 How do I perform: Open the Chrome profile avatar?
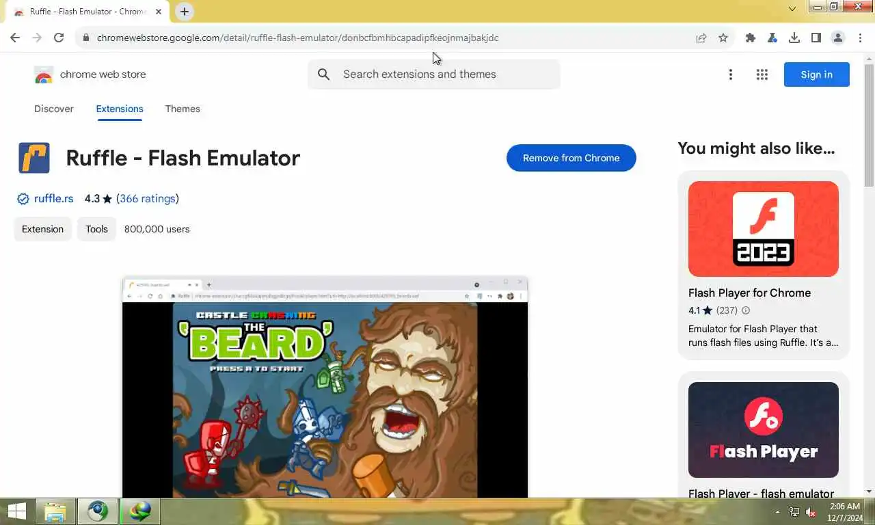point(838,38)
